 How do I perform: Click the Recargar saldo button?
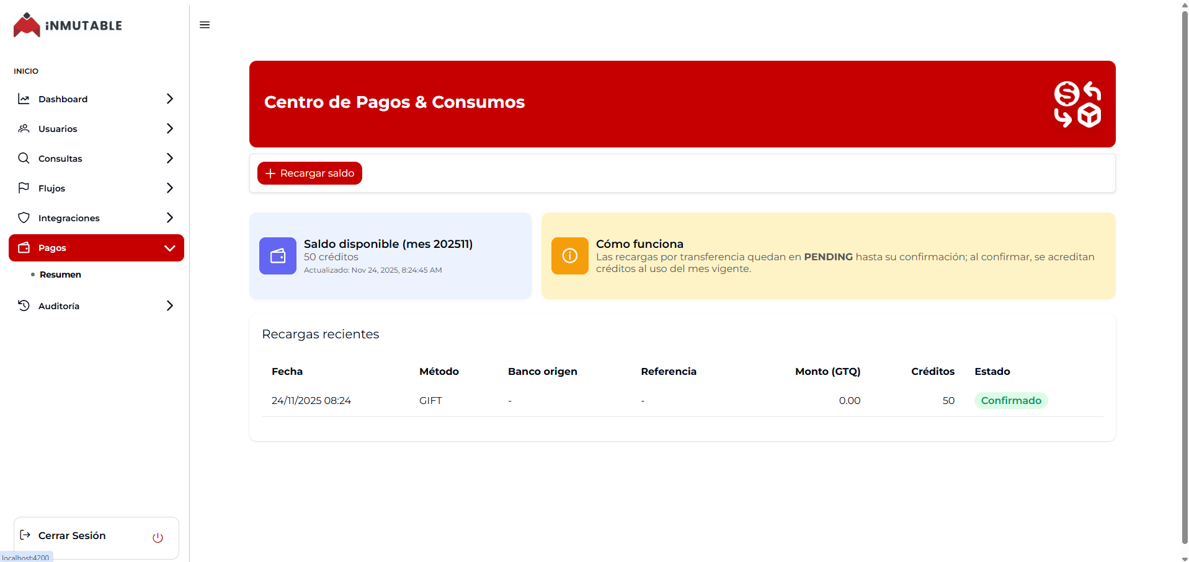[x=309, y=173]
